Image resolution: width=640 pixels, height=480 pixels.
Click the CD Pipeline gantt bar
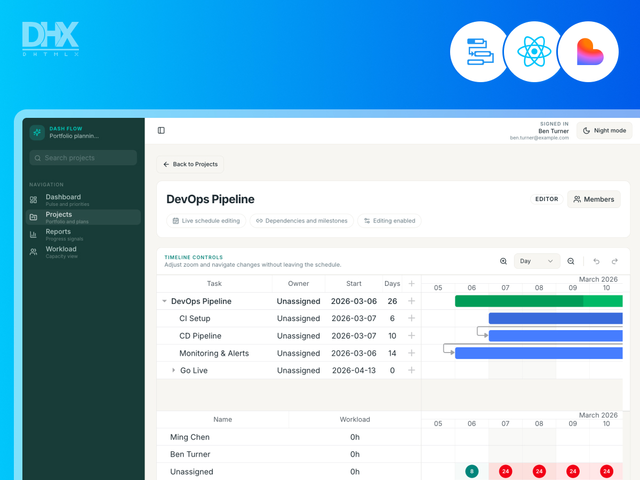[556, 336]
